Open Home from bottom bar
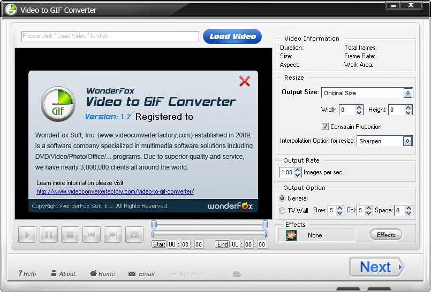The width and height of the screenshot is (431, 292). point(102,274)
